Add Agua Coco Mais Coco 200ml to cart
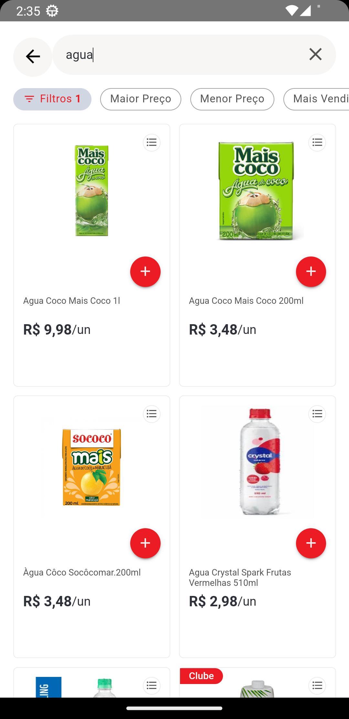This screenshot has width=349, height=719. pyautogui.click(x=311, y=271)
